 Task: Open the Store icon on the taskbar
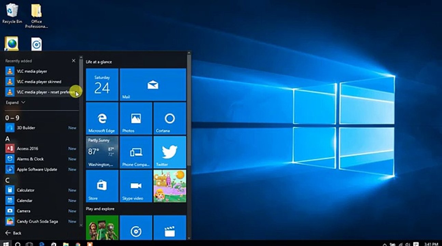point(54,244)
